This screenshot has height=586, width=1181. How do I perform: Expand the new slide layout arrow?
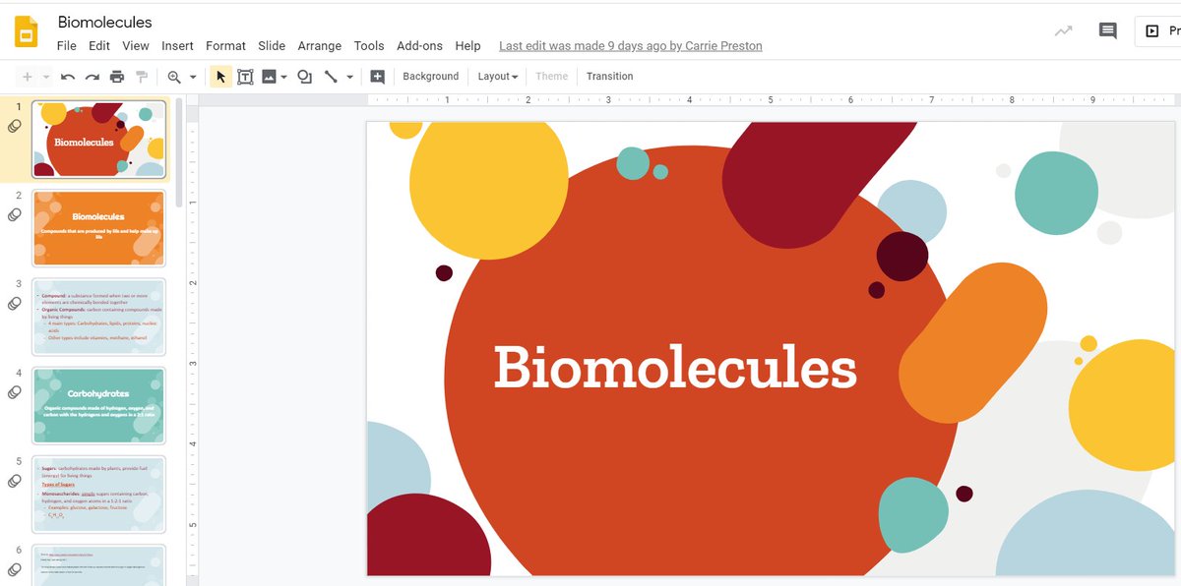tap(45, 77)
